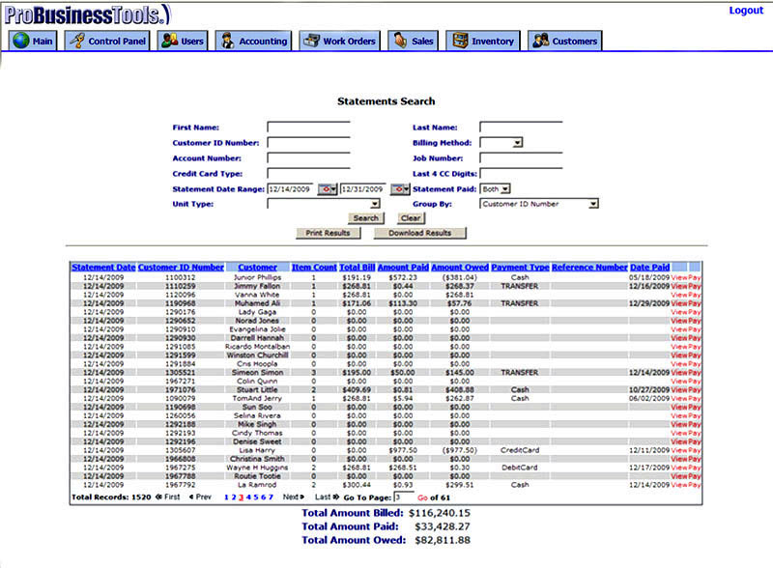Click the accountant icon for Accounting

point(228,41)
